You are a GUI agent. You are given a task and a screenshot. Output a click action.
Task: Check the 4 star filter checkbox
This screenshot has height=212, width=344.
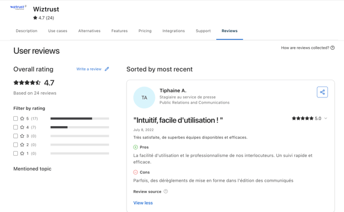(x=15, y=127)
